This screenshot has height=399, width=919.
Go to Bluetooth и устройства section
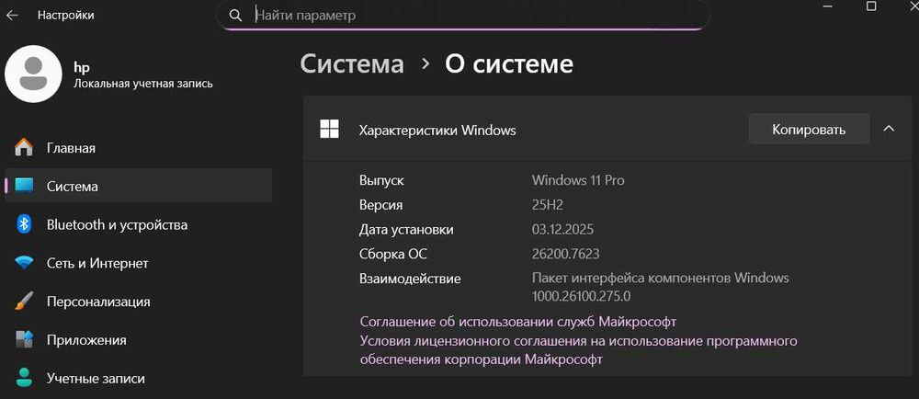(x=117, y=224)
